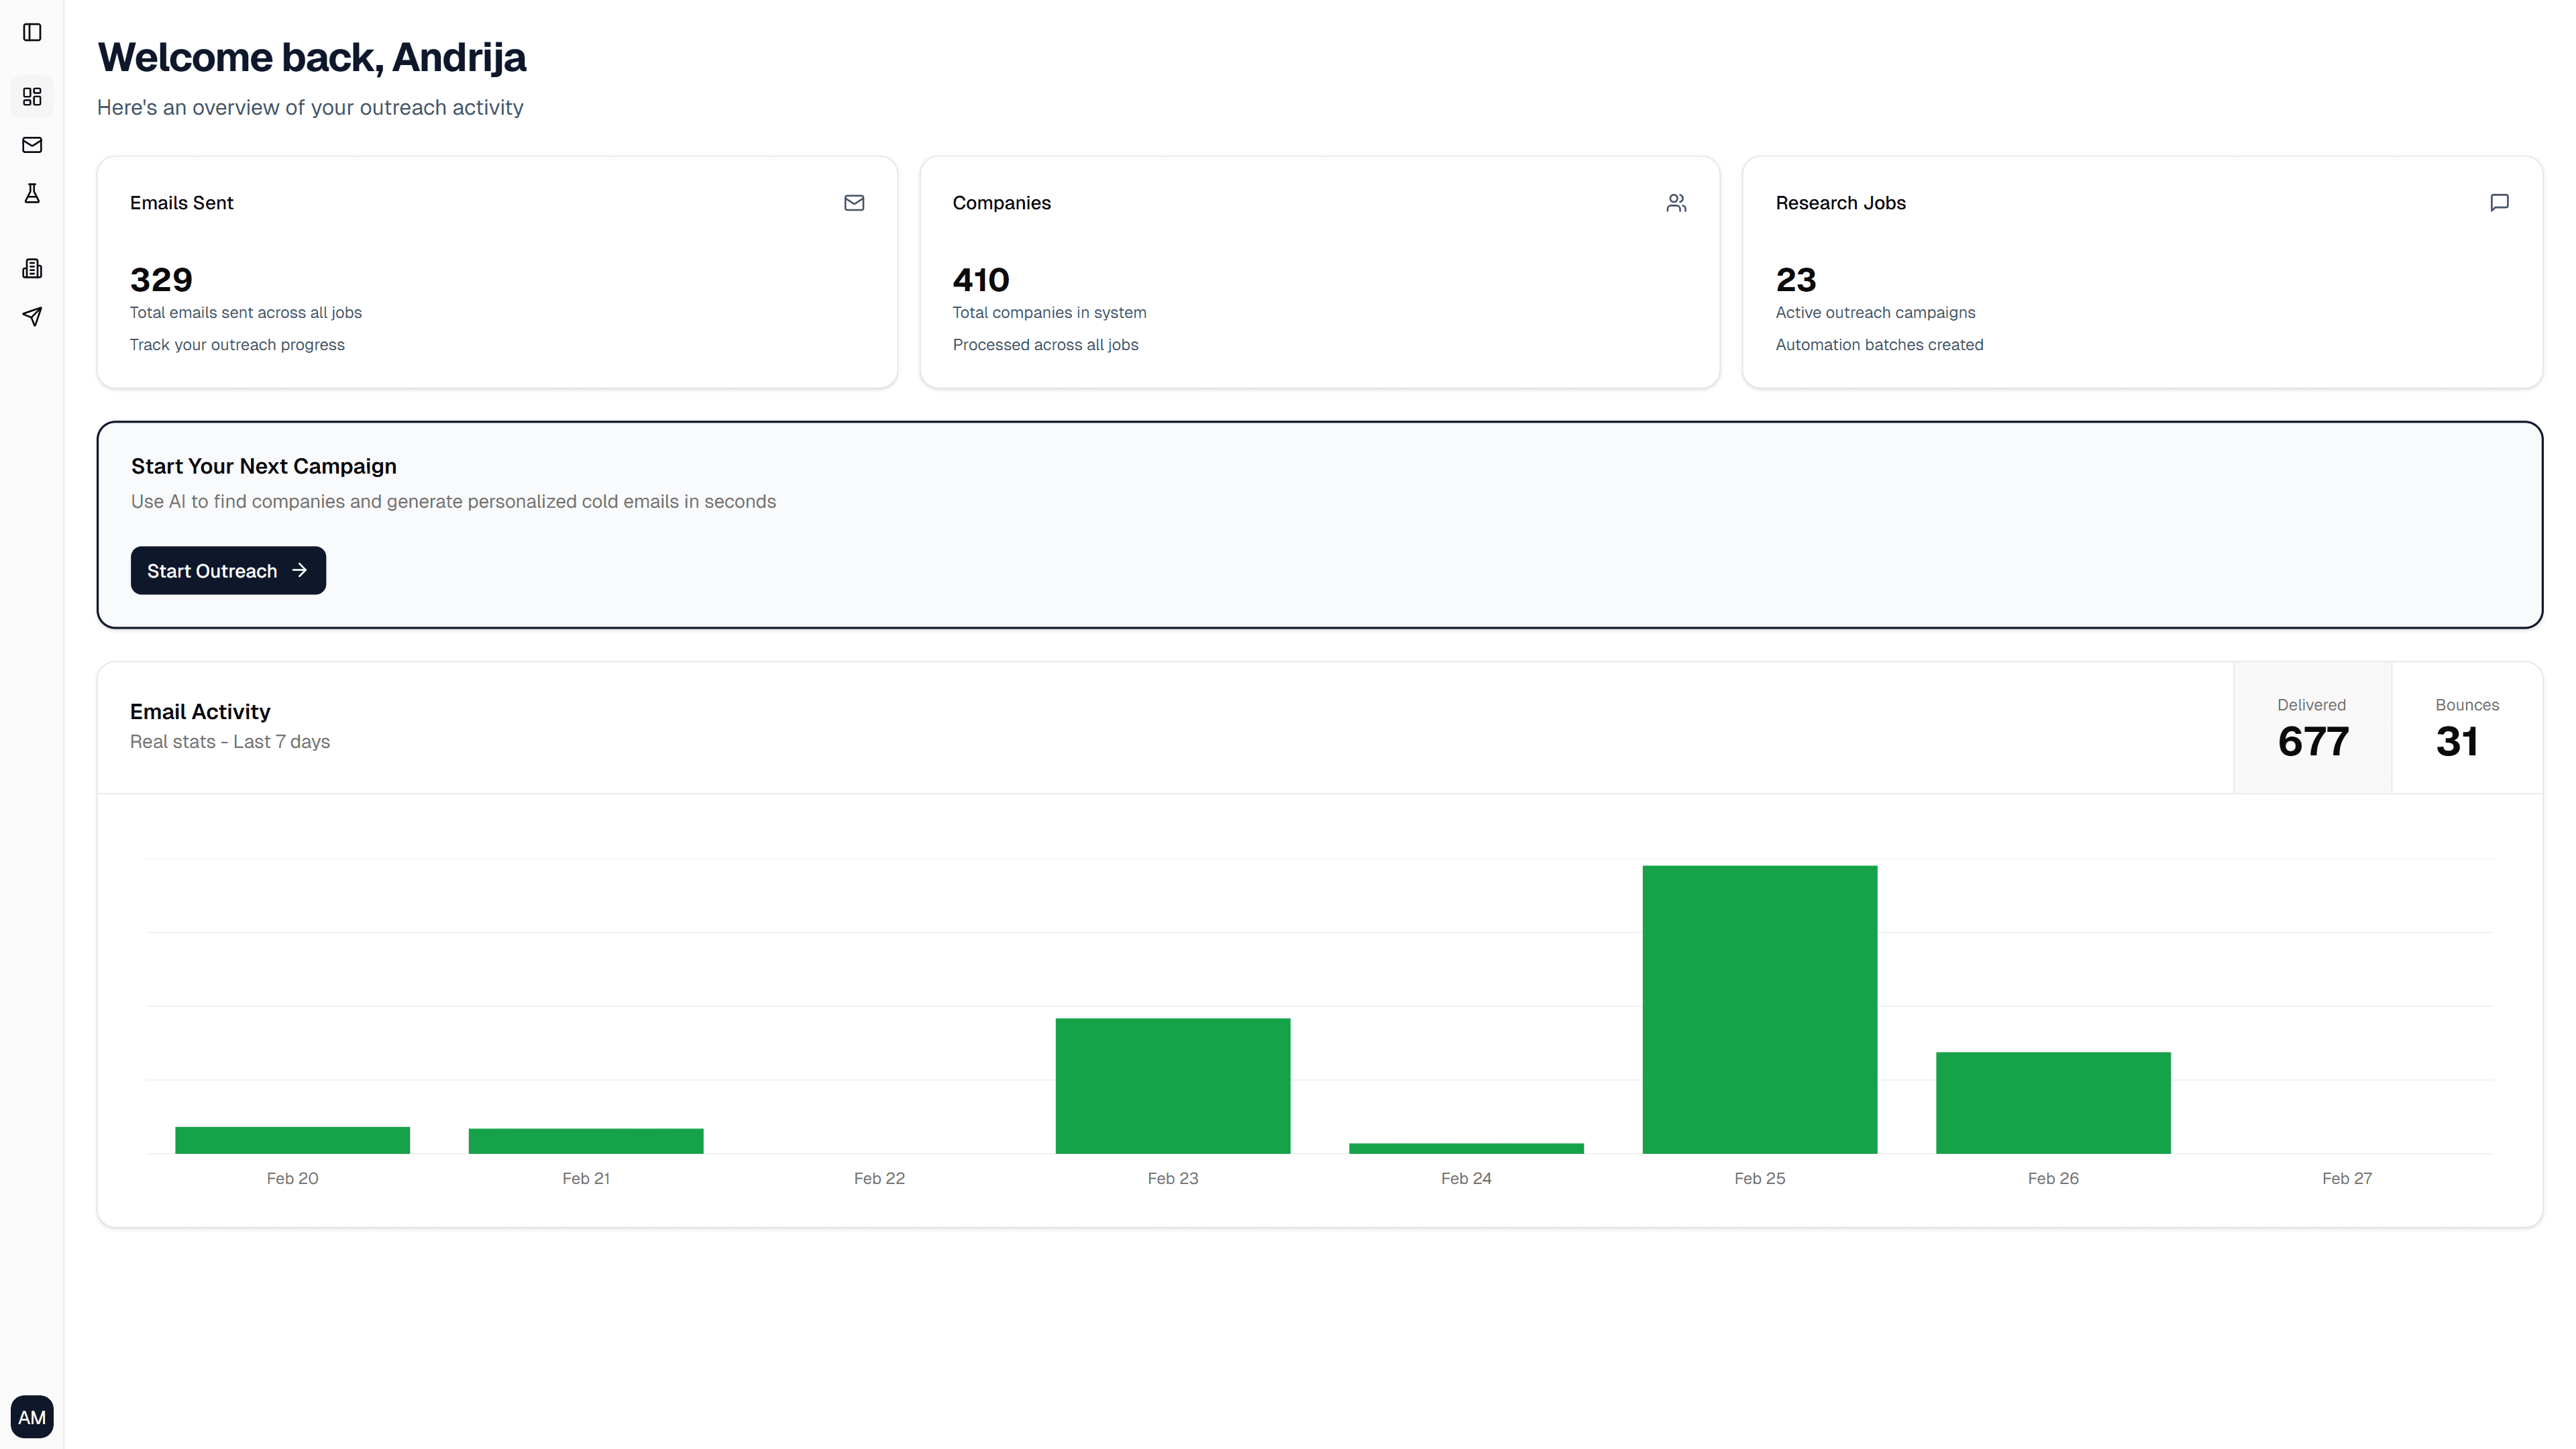Click the Feb 26 chart bar

pos(2053,1102)
